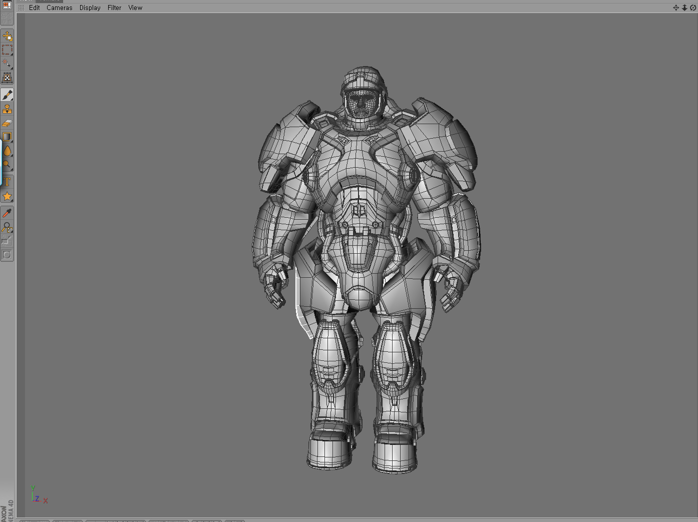Image resolution: width=698 pixels, height=522 pixels.
Task: Select the Dodge tool
Action: pos(7,165)
